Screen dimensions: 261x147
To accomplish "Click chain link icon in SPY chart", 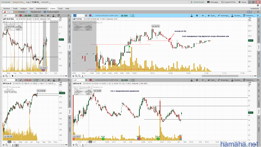I will pos(21,80).
